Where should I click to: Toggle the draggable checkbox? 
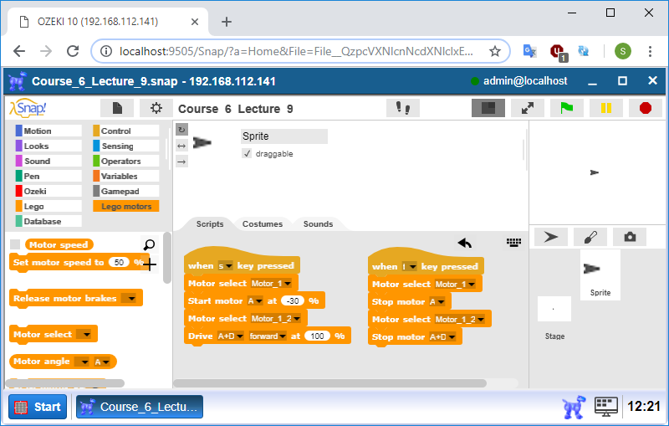pyautogui.click(x=247, y=153)
